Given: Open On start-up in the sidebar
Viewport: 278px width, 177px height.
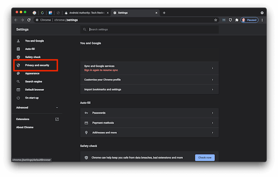Looking at the screenshot, I should coord(32,98).
